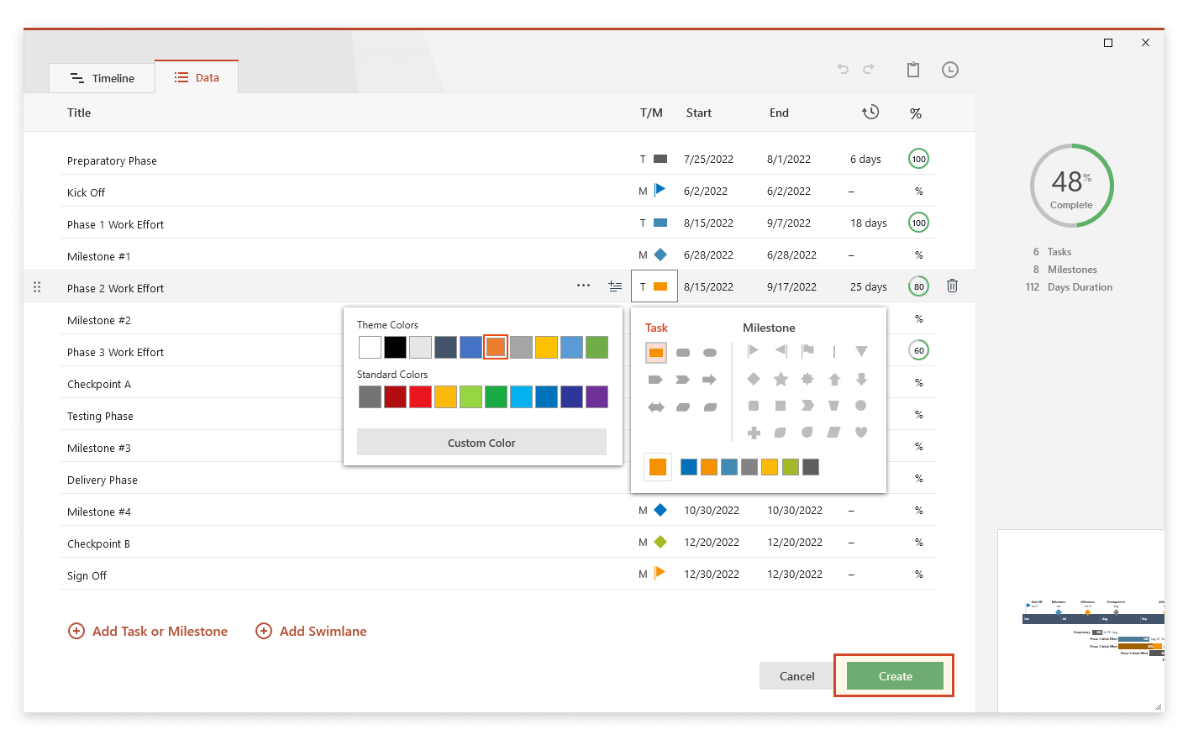Click the Undo icon

coord(843,70)
